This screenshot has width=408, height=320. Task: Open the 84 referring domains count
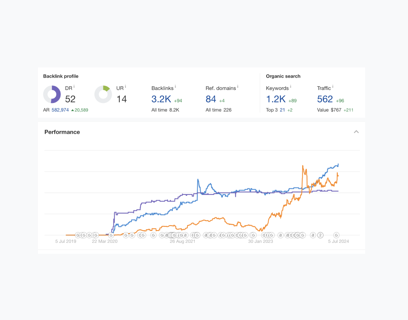click(x=211, y=99)
